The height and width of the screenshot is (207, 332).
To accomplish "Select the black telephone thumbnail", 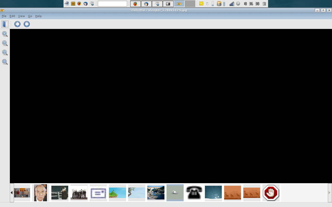I will (194, 193).
